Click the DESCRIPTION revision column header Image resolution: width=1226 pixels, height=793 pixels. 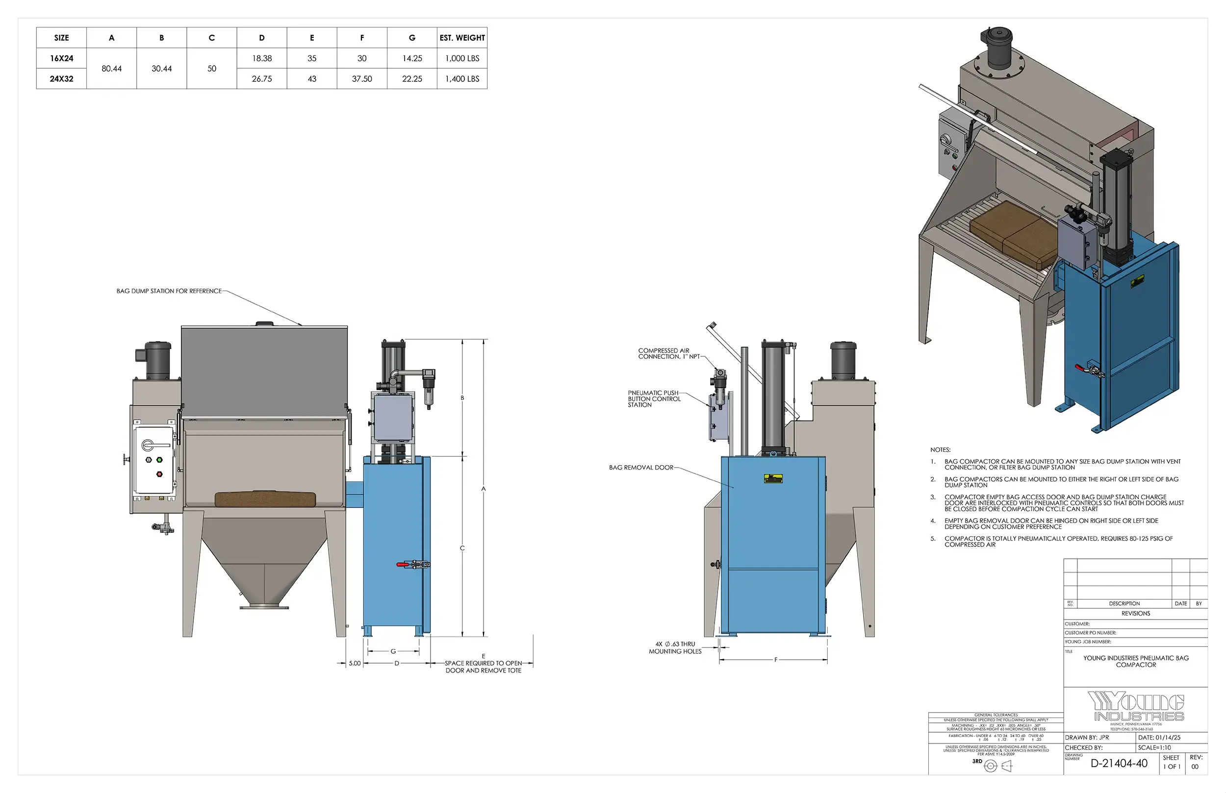pyautogui.click(x=1124, y=603)
